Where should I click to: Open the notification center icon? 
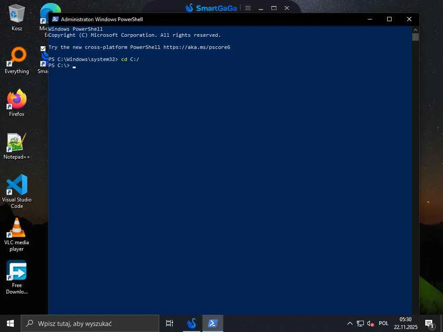tap(430, 323)
